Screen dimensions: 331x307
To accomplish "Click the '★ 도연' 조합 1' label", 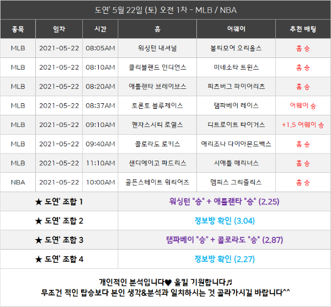I will pyautogui.click(x=59, y=202).
